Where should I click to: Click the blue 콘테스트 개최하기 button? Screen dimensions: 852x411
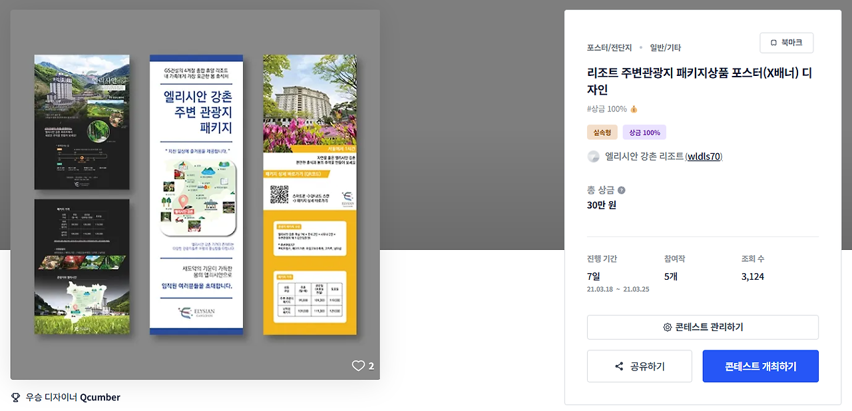760,366
